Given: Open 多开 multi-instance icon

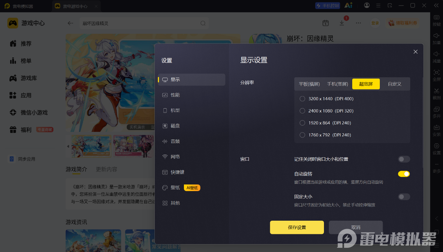Looking at the screenshot, I should 437,112.
